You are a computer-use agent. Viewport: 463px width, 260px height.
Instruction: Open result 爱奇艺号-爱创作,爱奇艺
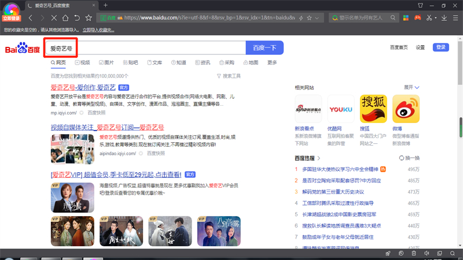[x=83, y=88]
